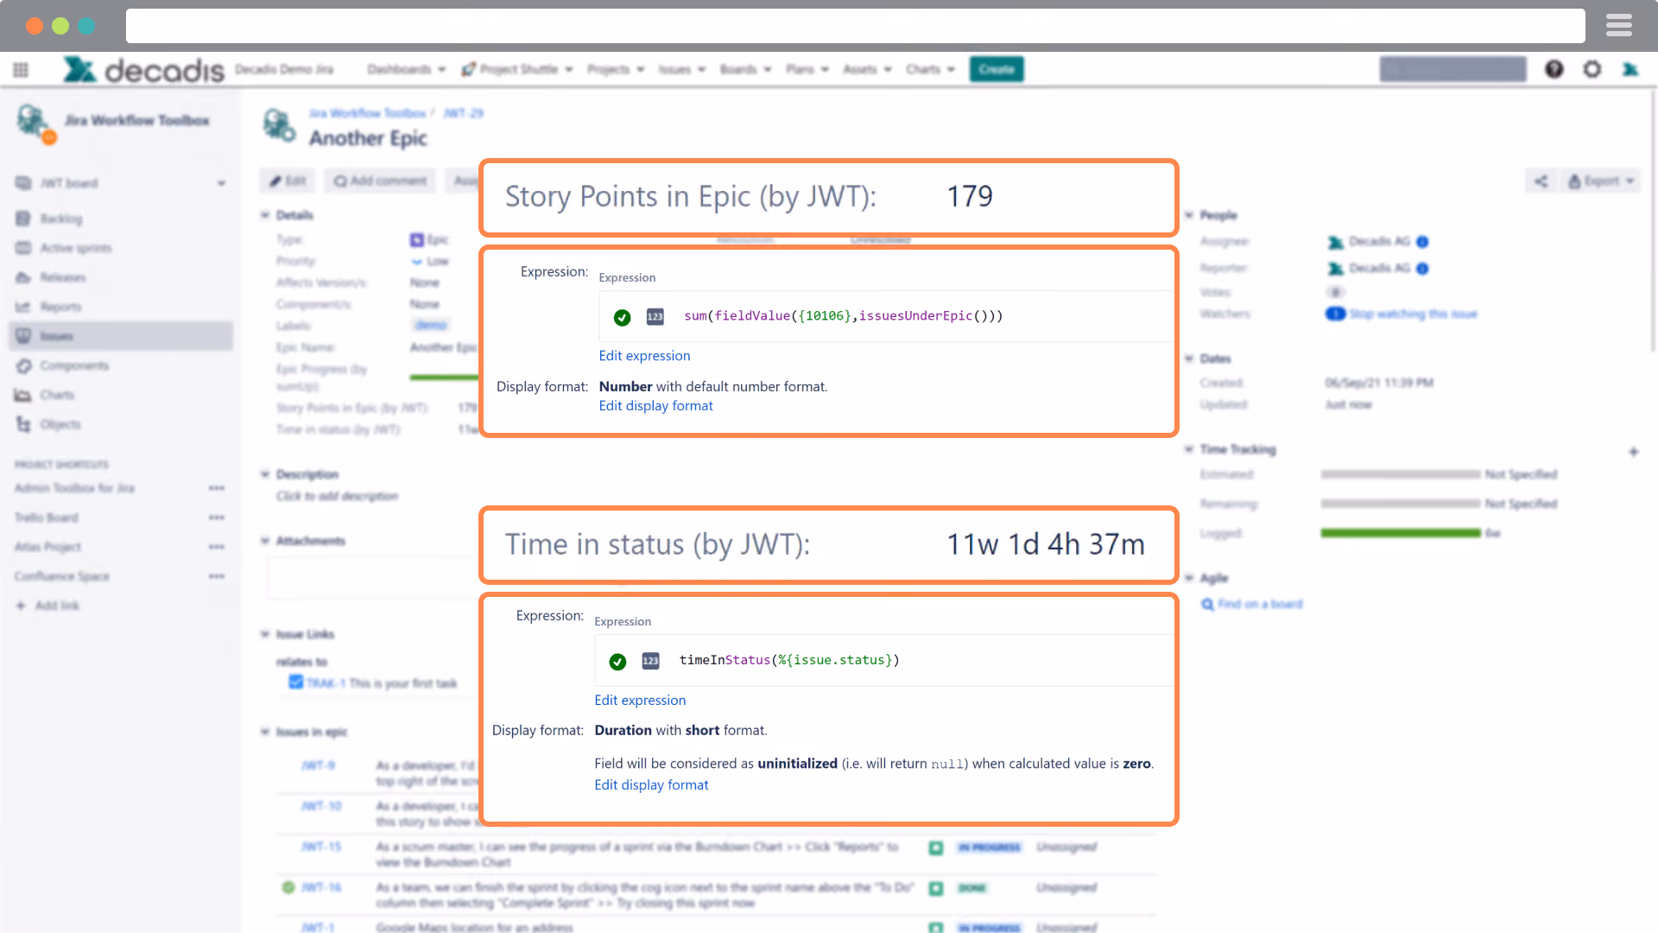Collapse the Attachments section
The image size is (1658, 933).
pyautogui.click(x=265, y=541)
